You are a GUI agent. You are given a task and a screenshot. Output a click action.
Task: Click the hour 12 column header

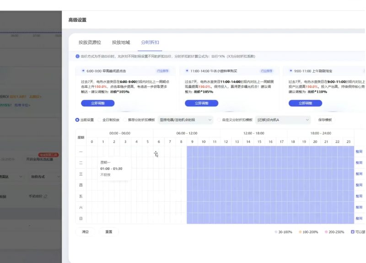point(226,142)
